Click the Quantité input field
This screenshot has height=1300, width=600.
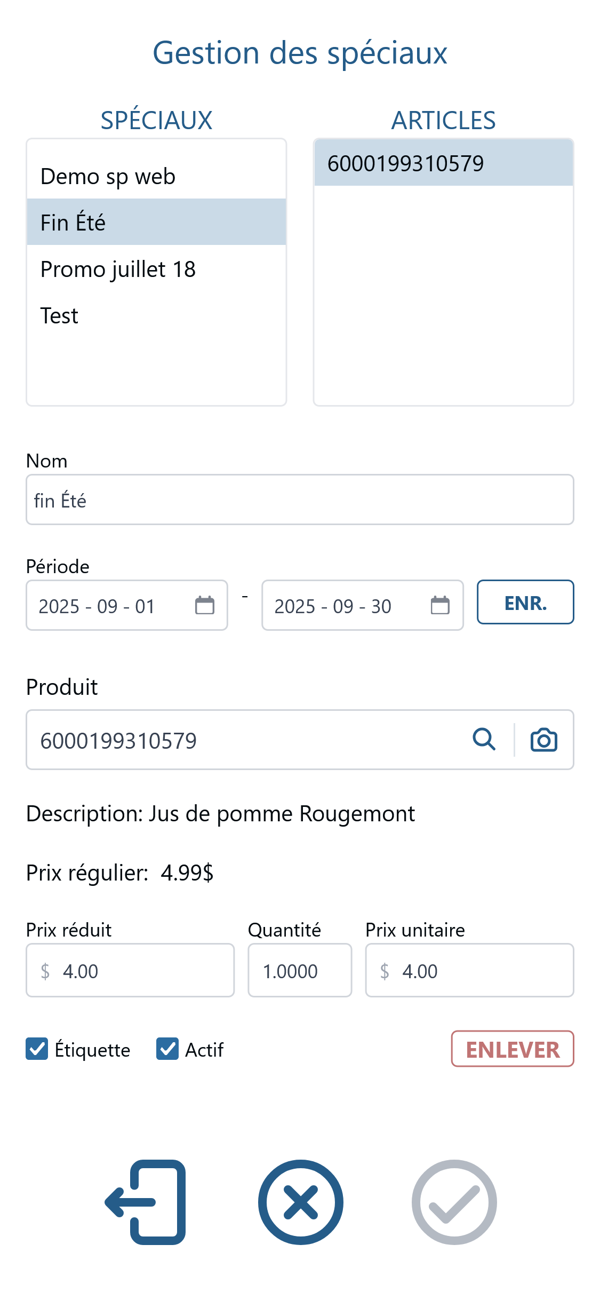(300, 970)
